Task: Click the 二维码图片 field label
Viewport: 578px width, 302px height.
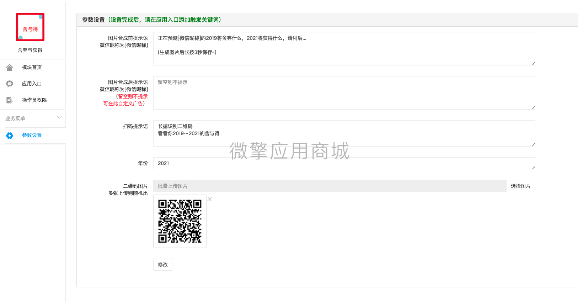Action: [x=135, y=186]
